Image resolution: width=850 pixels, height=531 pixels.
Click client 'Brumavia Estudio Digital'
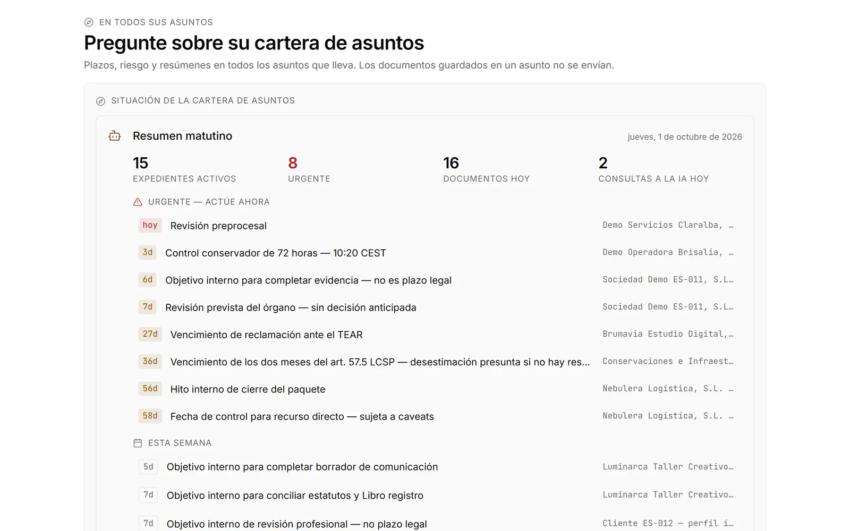pyautogui.click(x=668, y=334)
